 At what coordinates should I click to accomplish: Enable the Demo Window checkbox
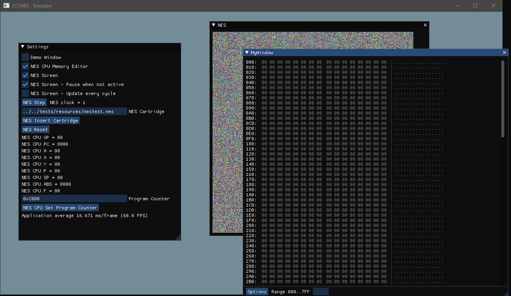(25, 57)
